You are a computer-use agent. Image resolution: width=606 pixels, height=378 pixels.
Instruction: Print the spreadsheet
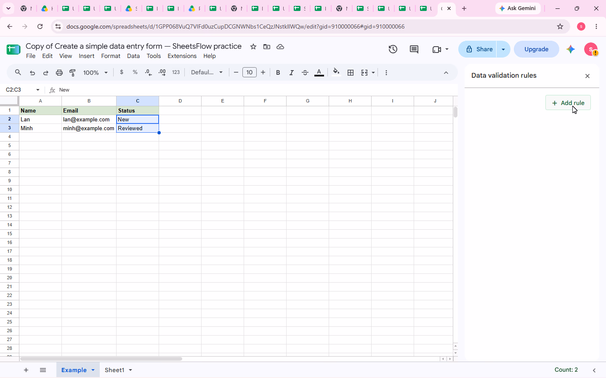point(59,73)
